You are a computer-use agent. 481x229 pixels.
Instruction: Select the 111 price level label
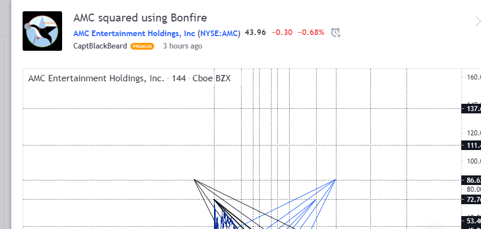471,146
